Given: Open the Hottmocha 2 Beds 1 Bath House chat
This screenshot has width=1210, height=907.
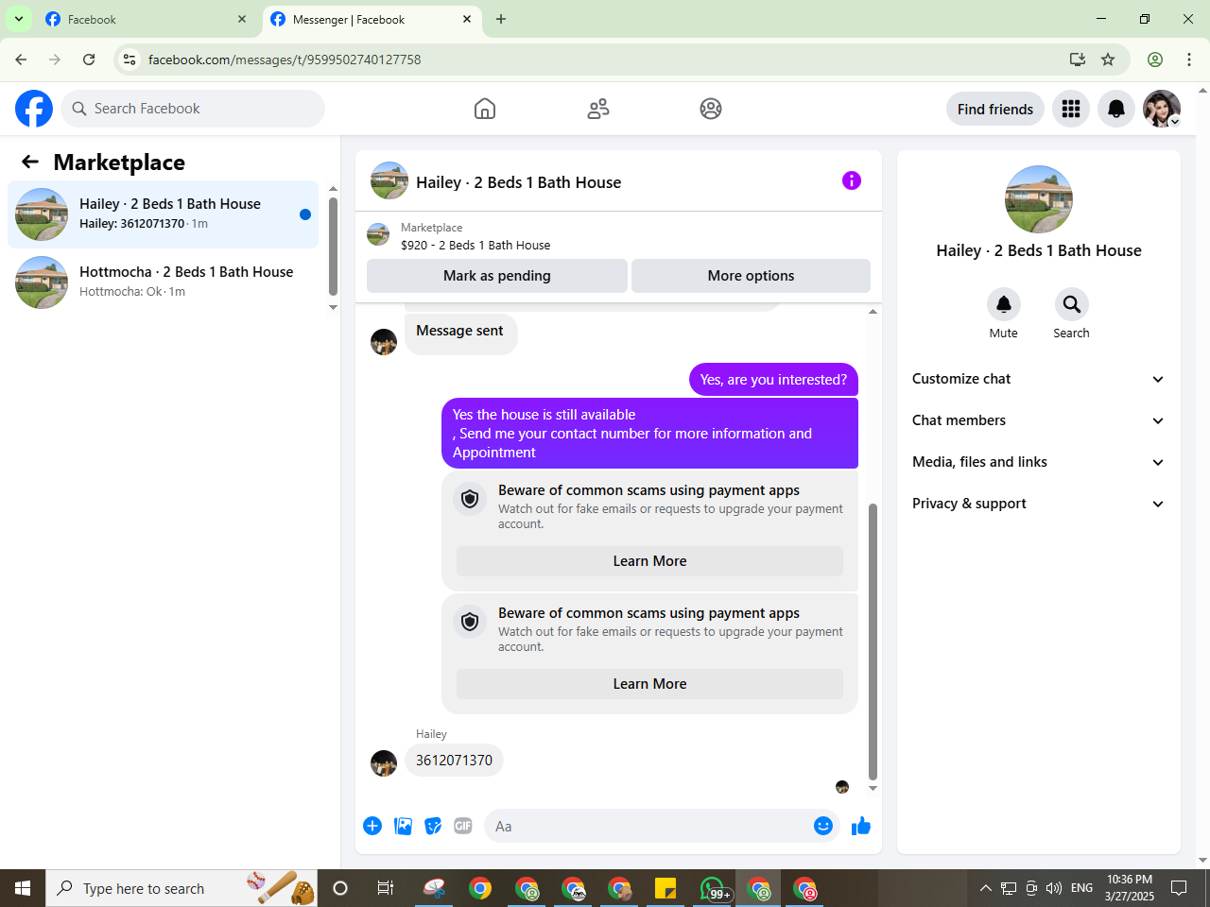Looking at the screenshot, I should [164, 282].
